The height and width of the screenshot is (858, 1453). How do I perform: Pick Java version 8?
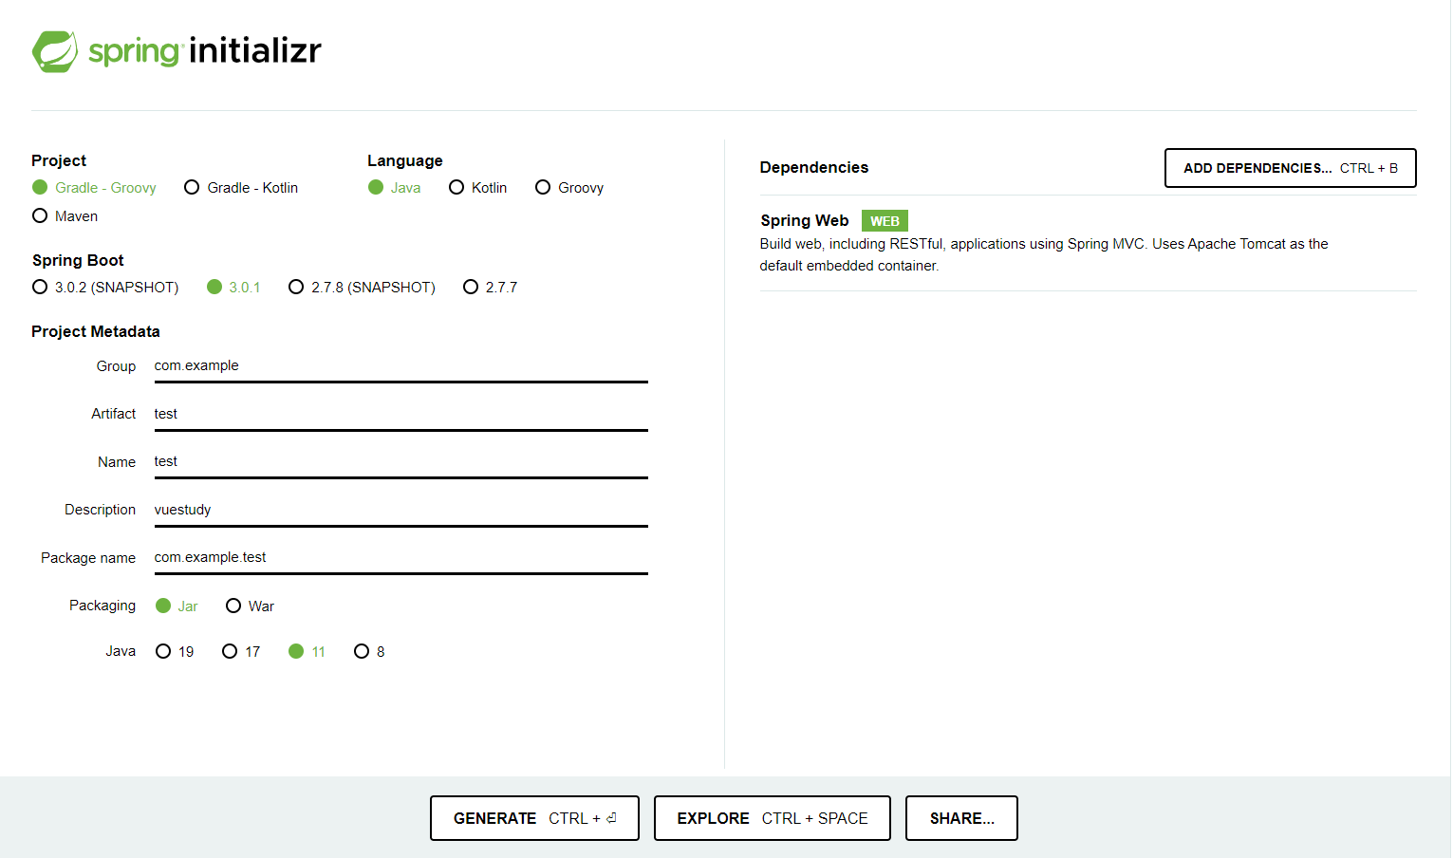point(369,652)
